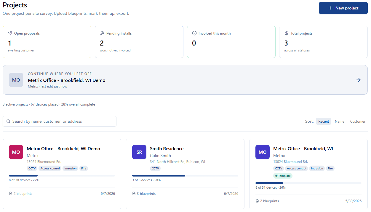Click the MO avatar in the continue banner

[16, 80]
